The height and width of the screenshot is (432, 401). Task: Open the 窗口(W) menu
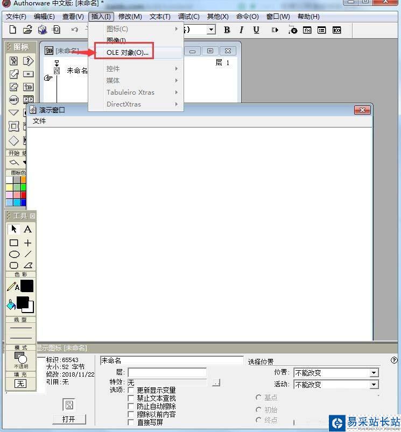coord(278,17)
